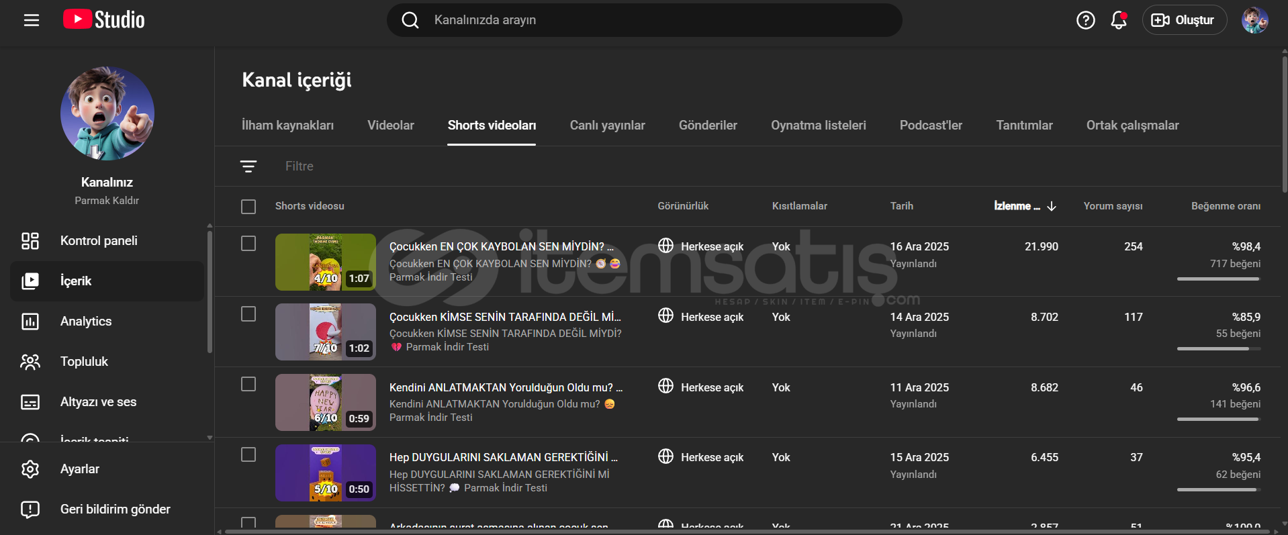The height and width of the screenshot is (535, 1288).
Task: Open the notifications bell
Action: click(1118, 20)
